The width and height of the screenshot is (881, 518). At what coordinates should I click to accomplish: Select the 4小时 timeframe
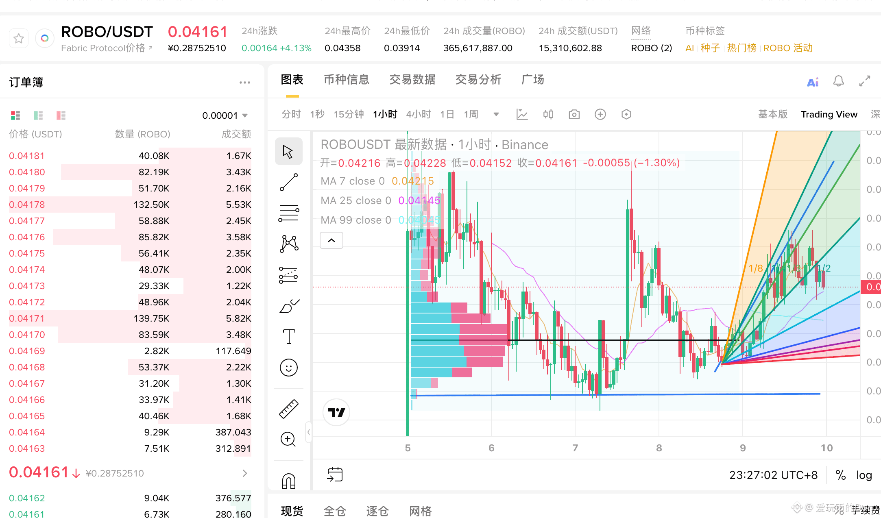coord(418,114)
